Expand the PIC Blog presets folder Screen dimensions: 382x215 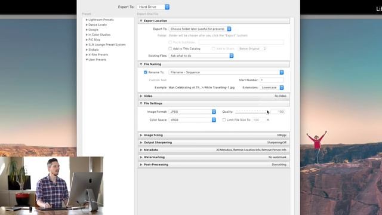click(87, 40)
